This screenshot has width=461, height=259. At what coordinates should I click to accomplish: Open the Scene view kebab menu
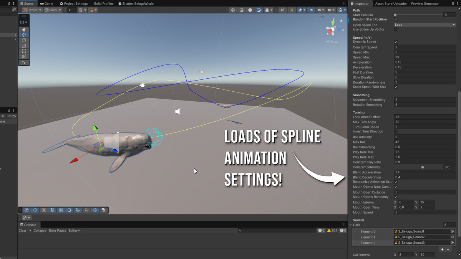344,3
